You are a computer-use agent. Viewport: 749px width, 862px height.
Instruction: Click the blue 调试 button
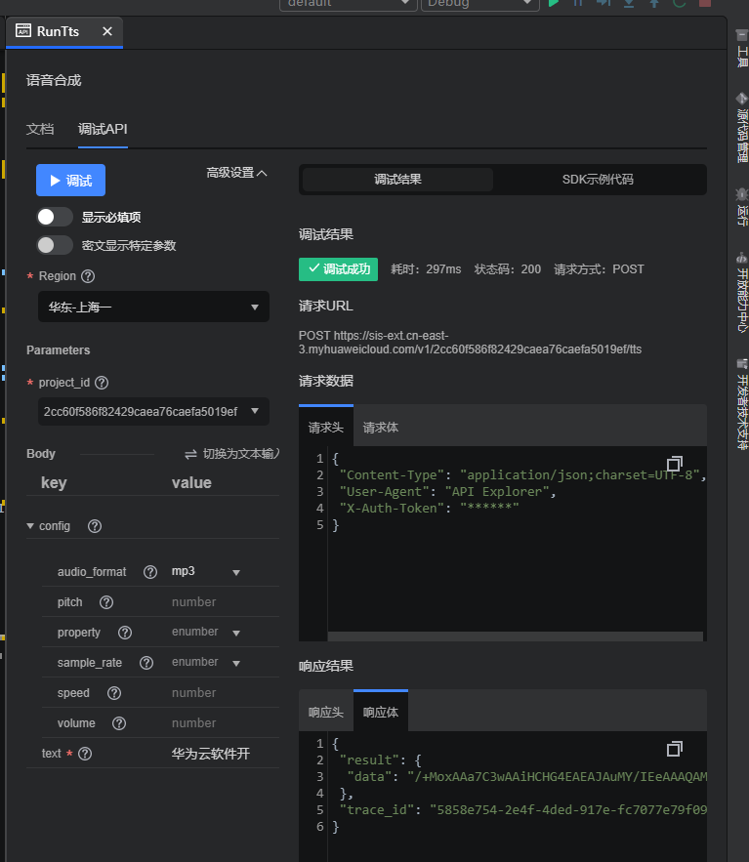(71, 181)
